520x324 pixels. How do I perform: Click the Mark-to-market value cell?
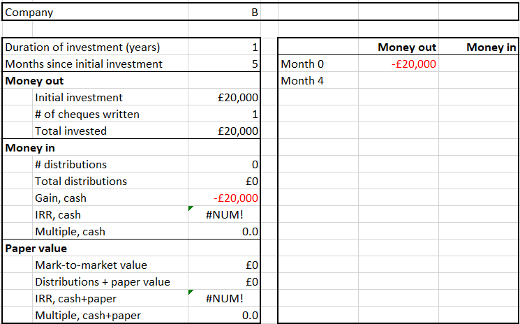(x=224, y=265)
